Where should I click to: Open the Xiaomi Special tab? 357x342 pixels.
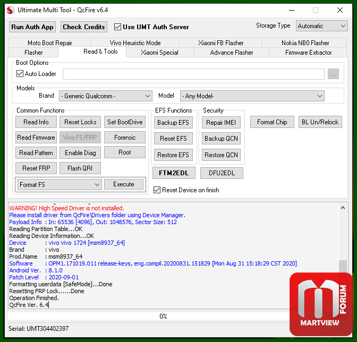(x=159, y=53)
